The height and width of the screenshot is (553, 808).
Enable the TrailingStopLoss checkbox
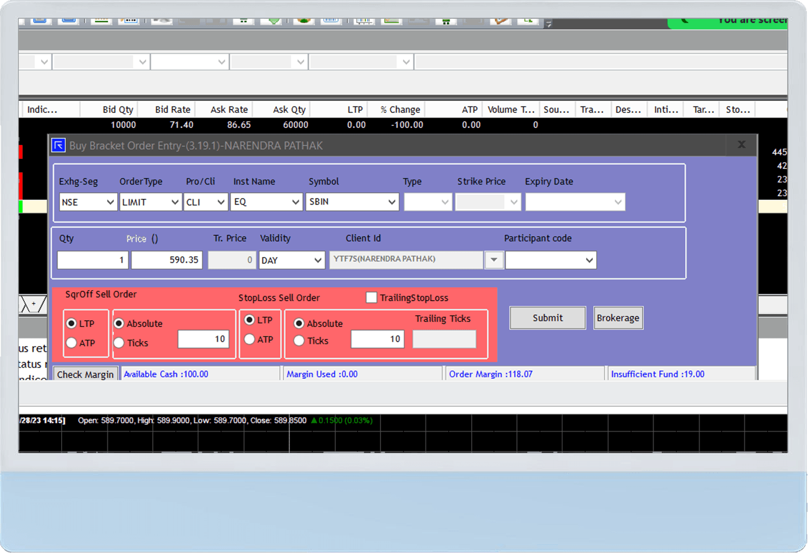click(x=371, y=297)
